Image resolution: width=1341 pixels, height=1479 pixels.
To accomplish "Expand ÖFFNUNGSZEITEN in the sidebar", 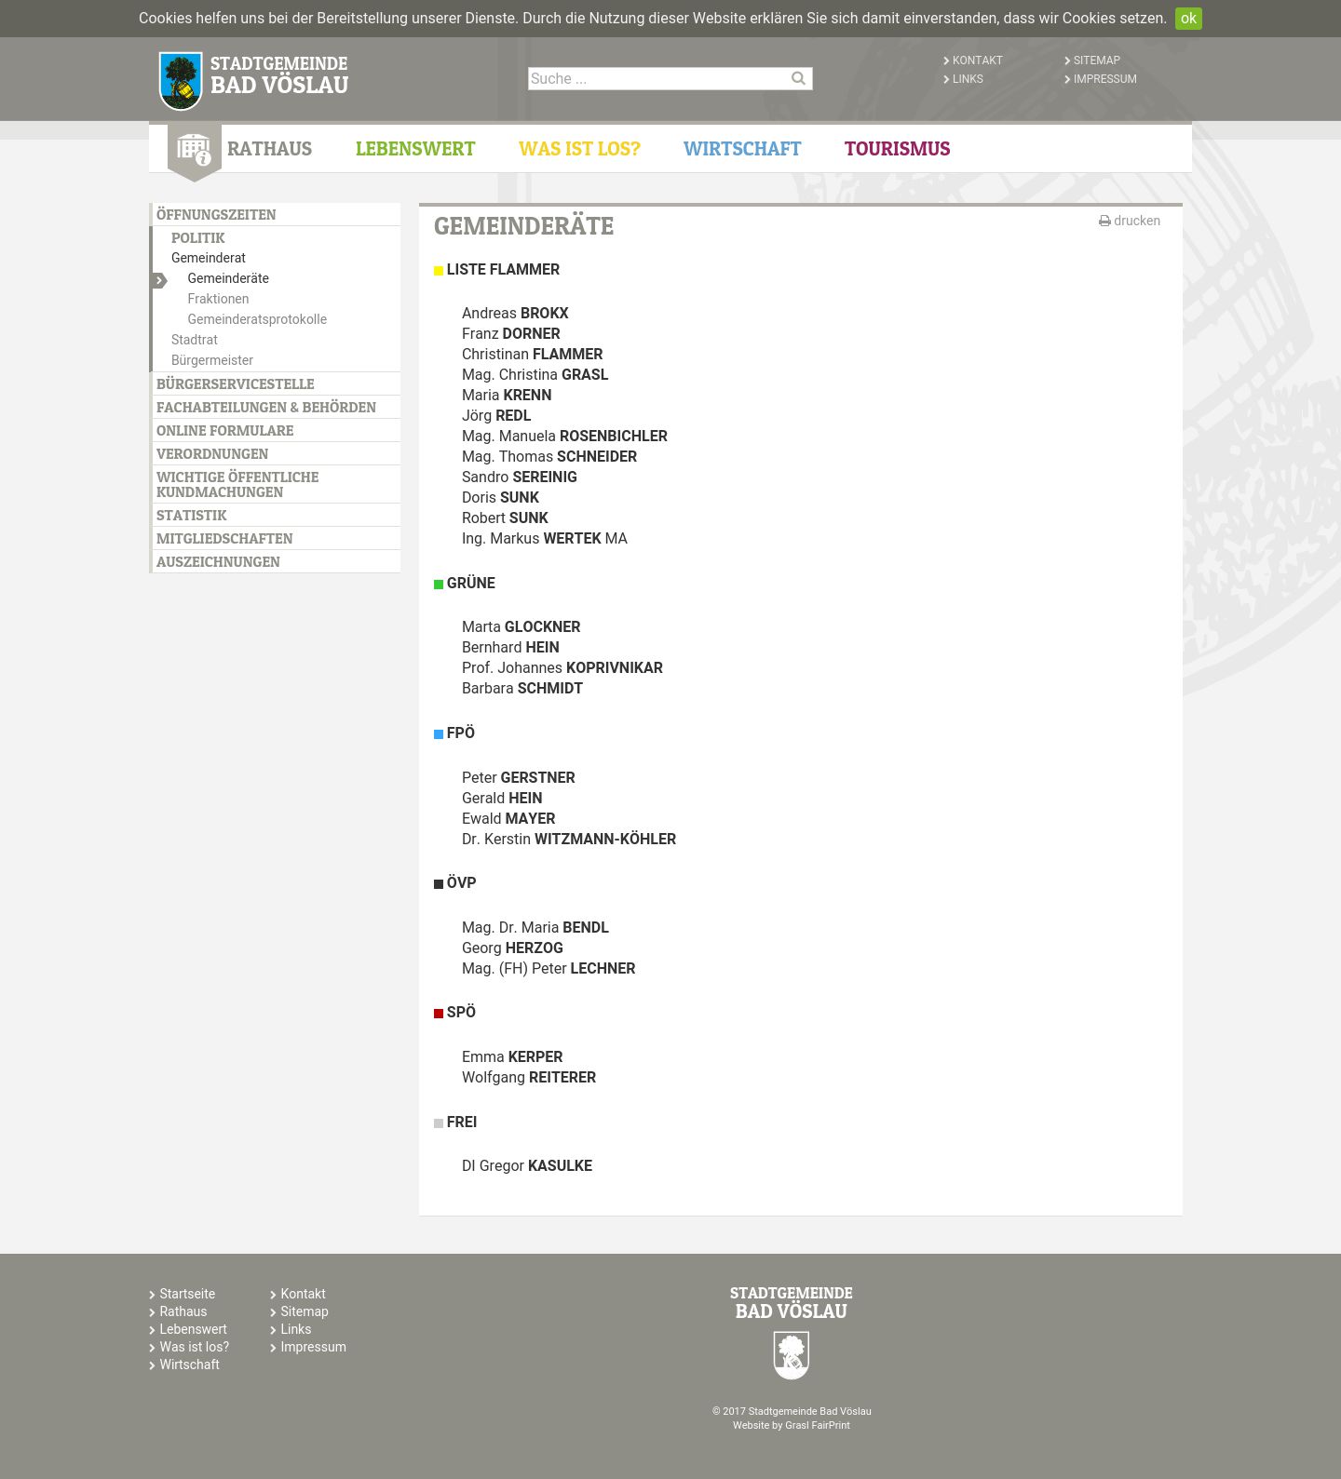I will click(x=216, y=215).
